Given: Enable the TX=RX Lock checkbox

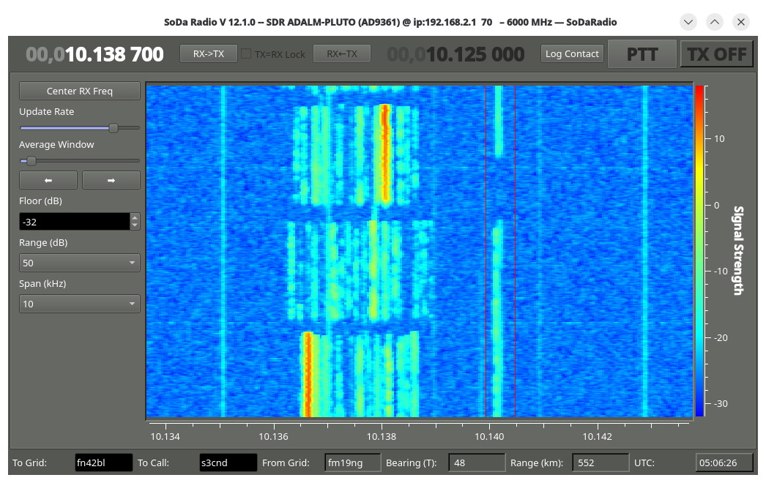Looking at the screenshot, I should [x=246, y=53].
